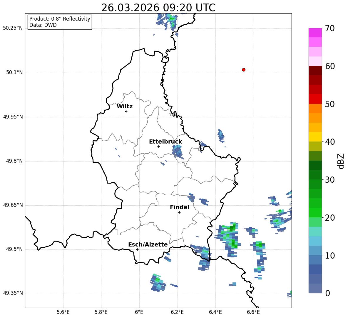Click the 6.2°E longitude label
The image size is (348, 318).
(x=177, y=312)
